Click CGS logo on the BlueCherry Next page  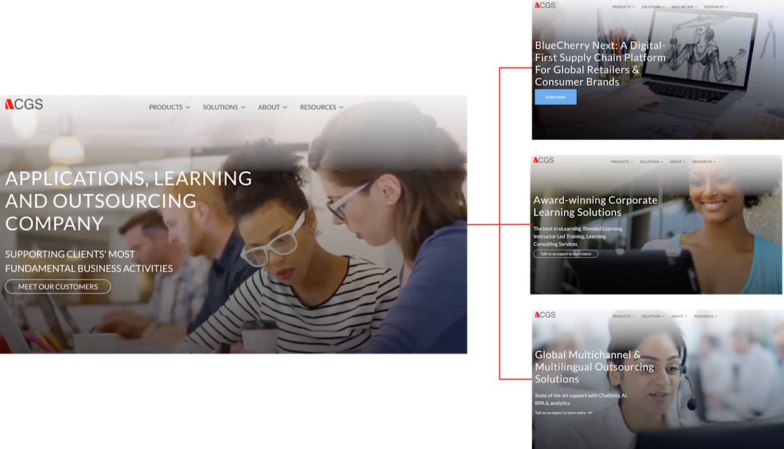[545, 5]
